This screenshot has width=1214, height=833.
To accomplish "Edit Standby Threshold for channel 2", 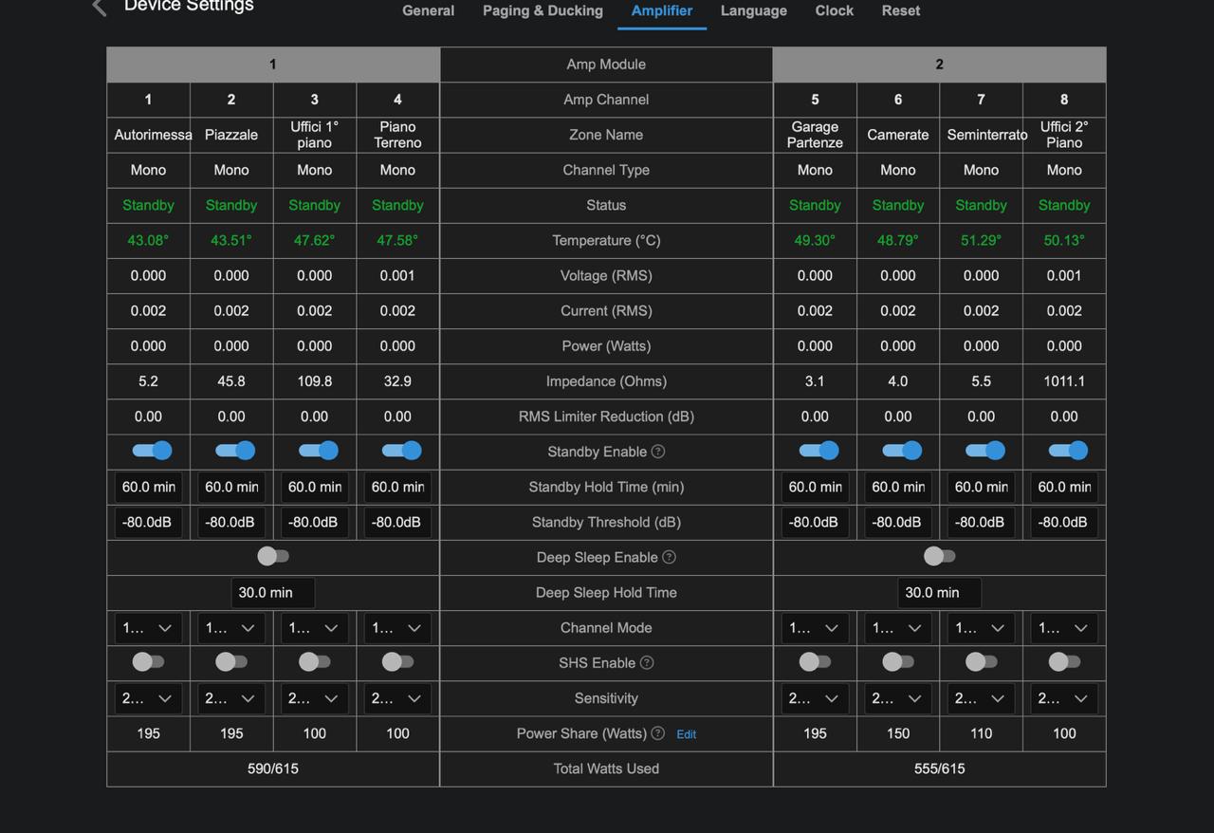I will pos(231,522).
